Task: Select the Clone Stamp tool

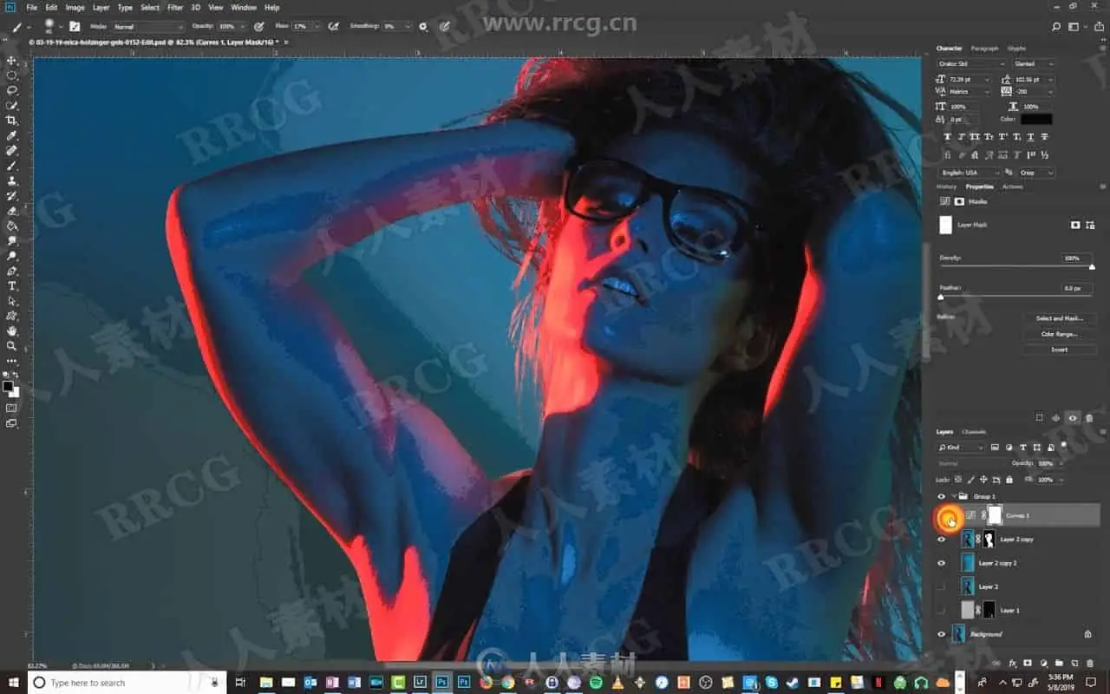Action: pyautogui.click(x=12, y=180)
